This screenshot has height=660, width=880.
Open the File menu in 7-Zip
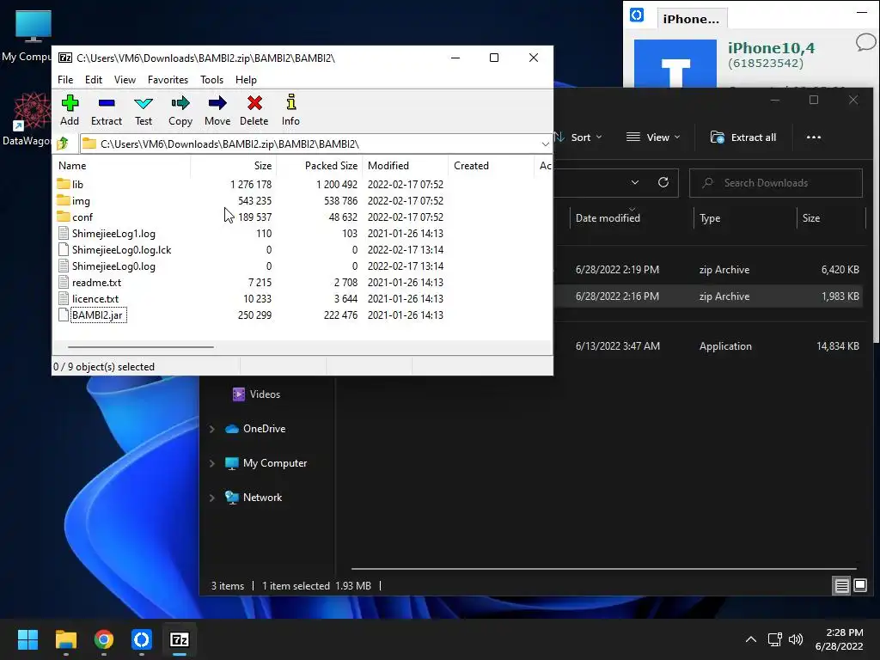click(65, 80)
